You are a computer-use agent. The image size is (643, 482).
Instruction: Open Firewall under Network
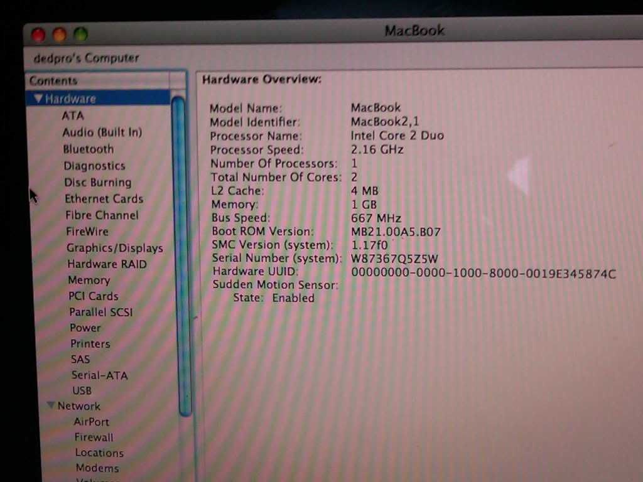coord(94,437)
